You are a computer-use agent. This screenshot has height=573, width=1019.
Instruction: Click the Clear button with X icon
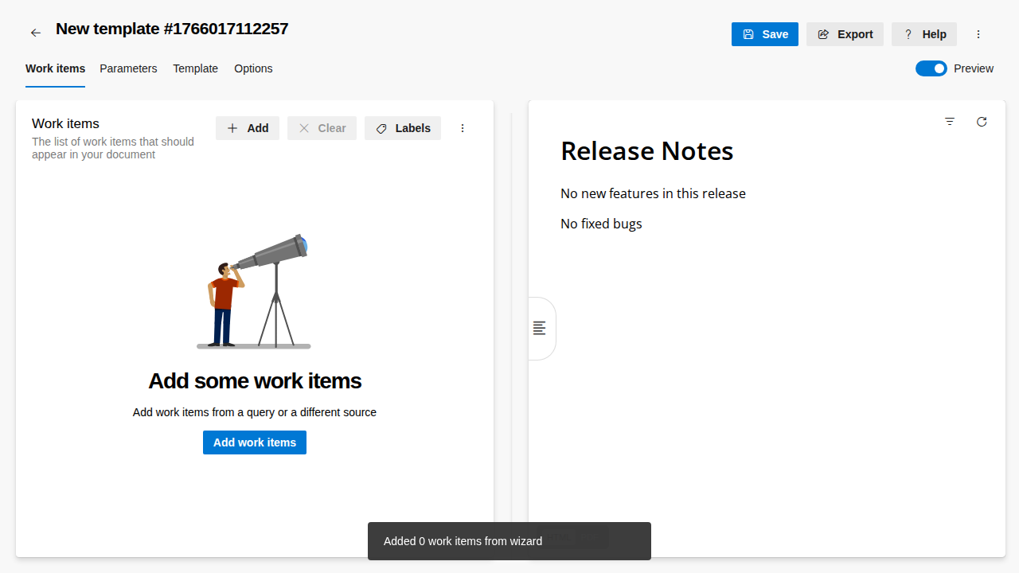click(x=322, y=128)
